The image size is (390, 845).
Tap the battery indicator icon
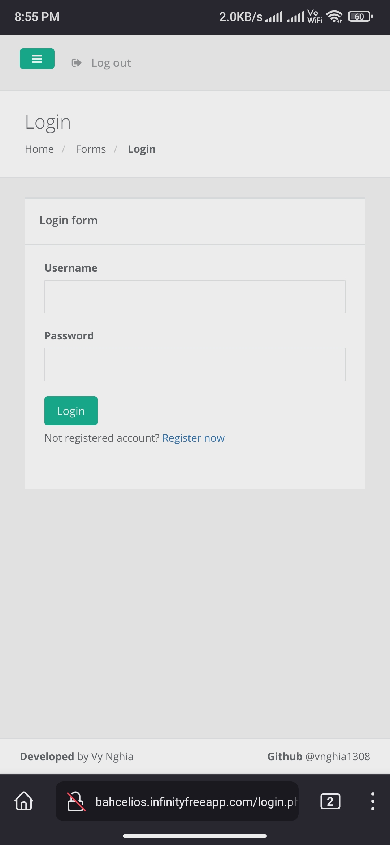pos(360,17)
